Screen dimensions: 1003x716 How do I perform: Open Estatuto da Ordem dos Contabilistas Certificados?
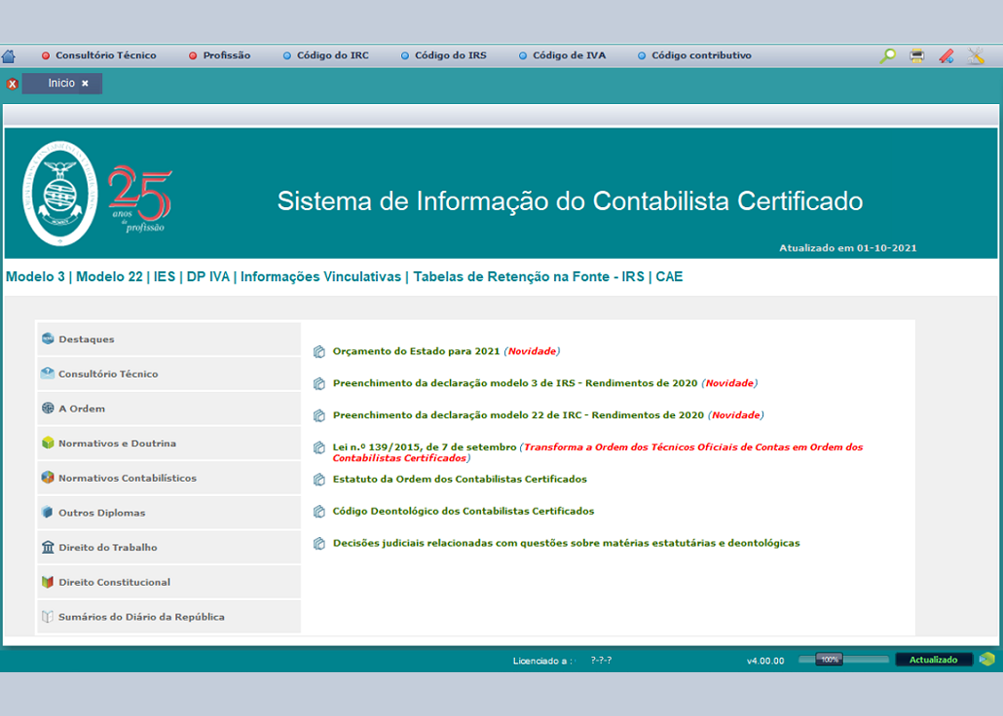click(x=460, y=479)
